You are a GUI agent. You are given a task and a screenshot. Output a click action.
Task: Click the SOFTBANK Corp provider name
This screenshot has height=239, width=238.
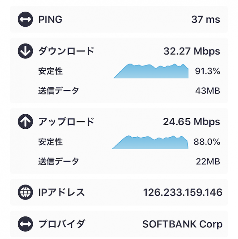(182, 224)
